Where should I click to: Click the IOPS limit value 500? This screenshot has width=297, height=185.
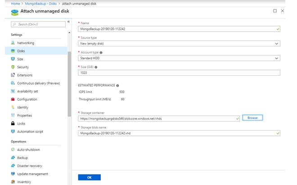122,92
